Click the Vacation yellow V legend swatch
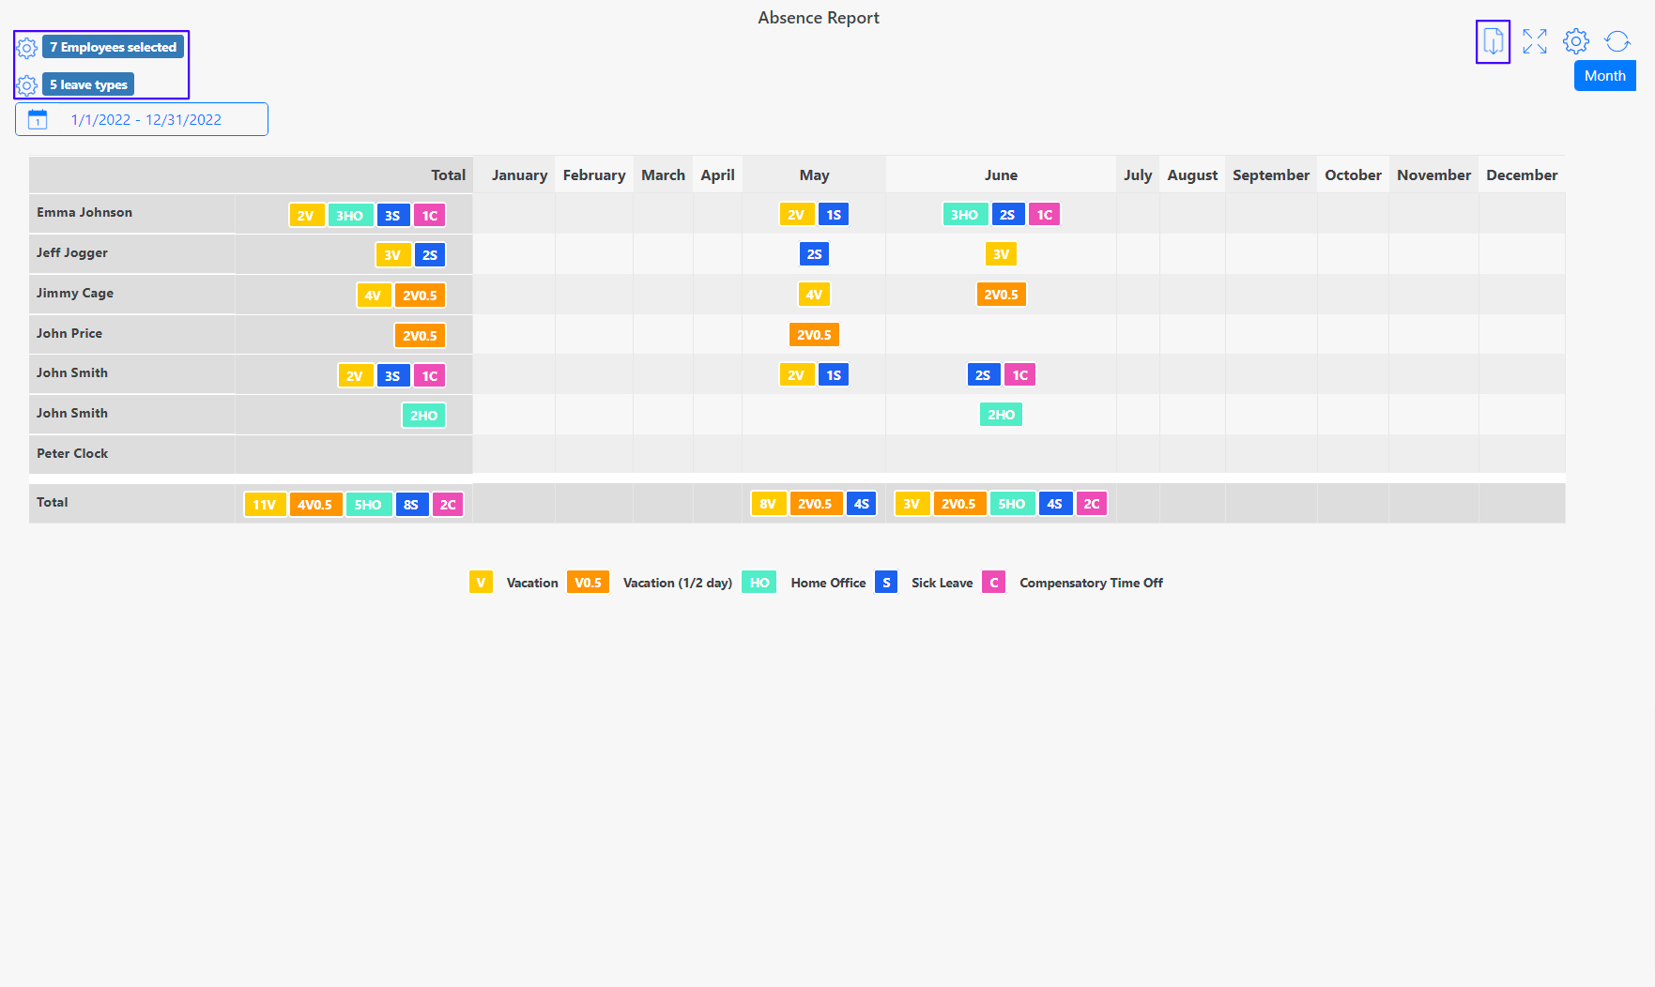The image size is (1655, 987). (481, 583)
